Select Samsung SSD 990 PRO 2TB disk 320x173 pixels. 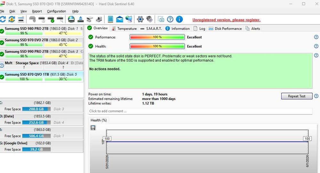coord(42,54)
